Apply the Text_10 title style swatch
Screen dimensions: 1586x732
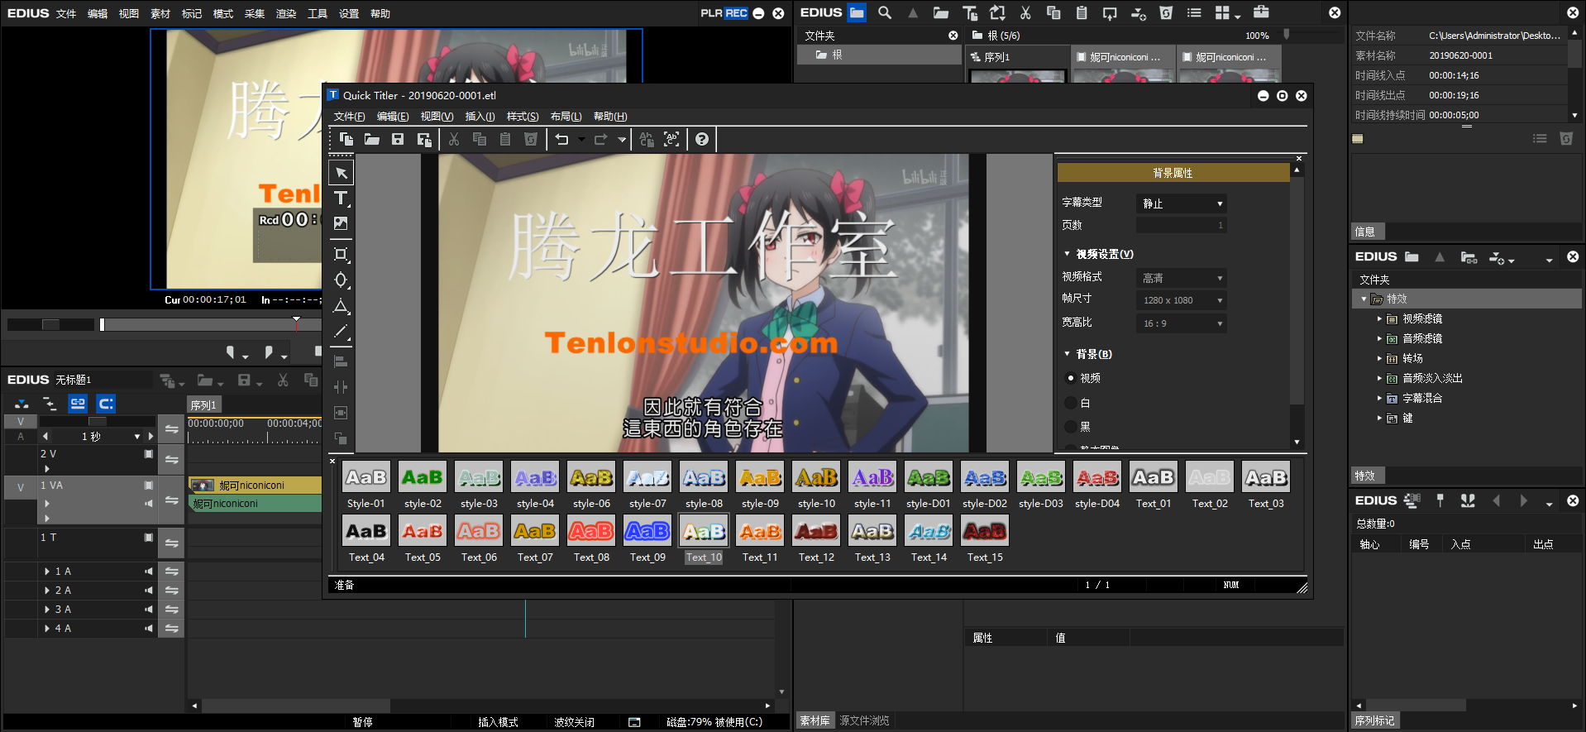(704, 531)
